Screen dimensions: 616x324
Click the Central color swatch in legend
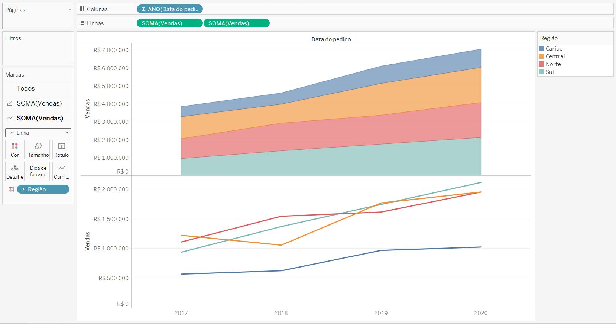point(541,56)
